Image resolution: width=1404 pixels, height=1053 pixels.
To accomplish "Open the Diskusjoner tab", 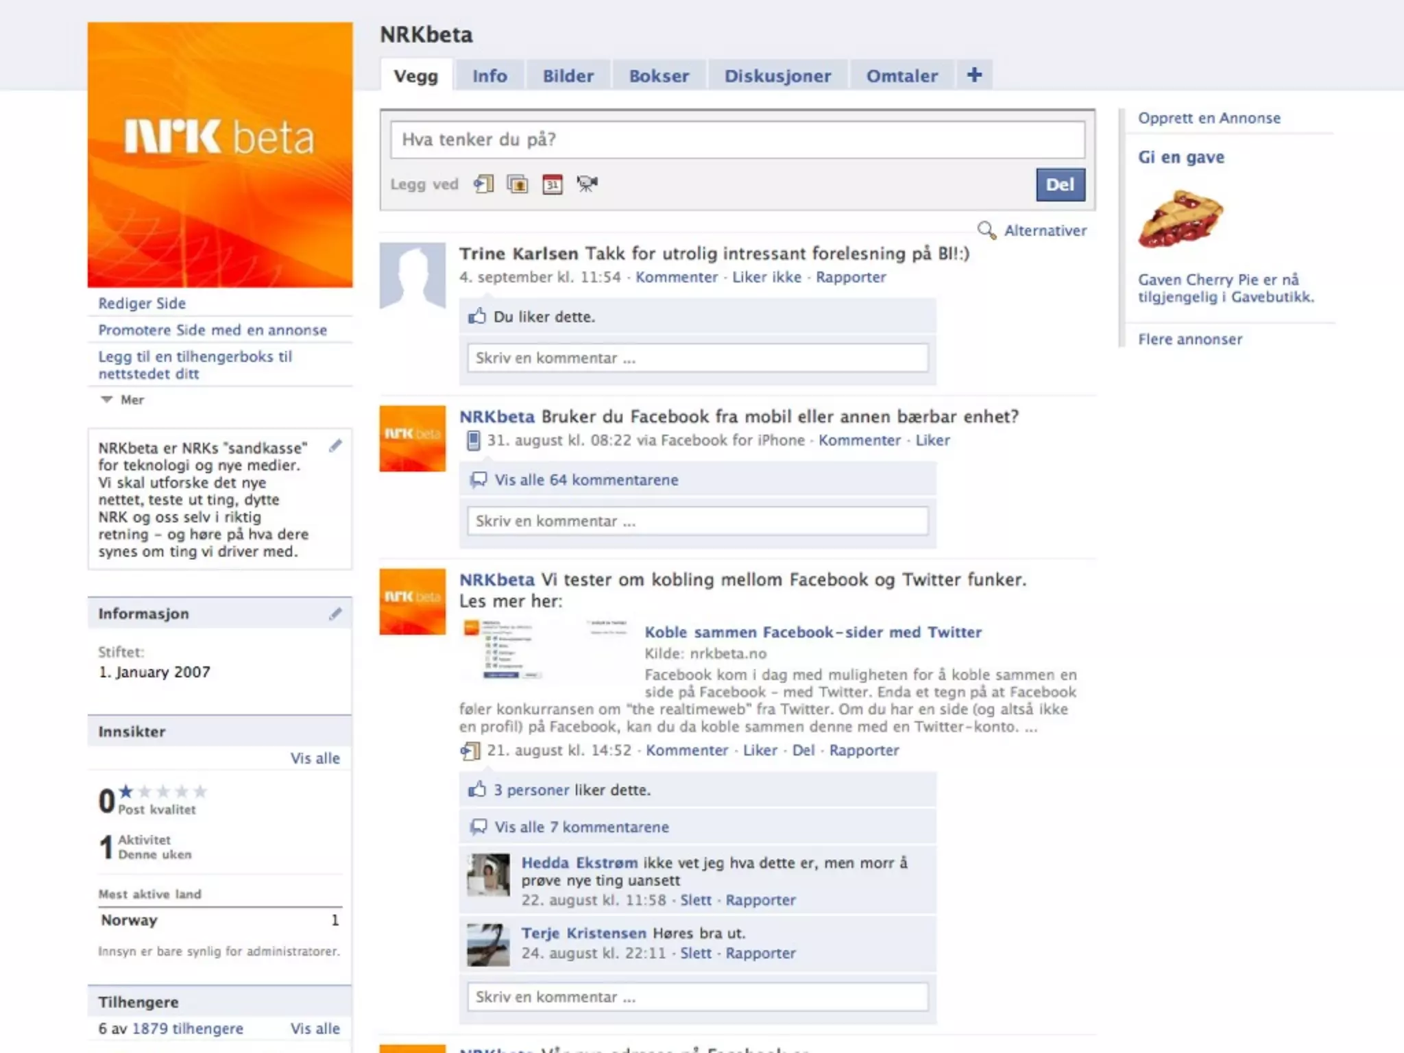I will (x=777, y=76).
